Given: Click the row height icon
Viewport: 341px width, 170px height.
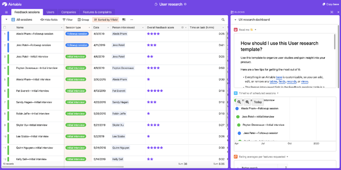Looking at the screenshot, I should pos(124,20).
